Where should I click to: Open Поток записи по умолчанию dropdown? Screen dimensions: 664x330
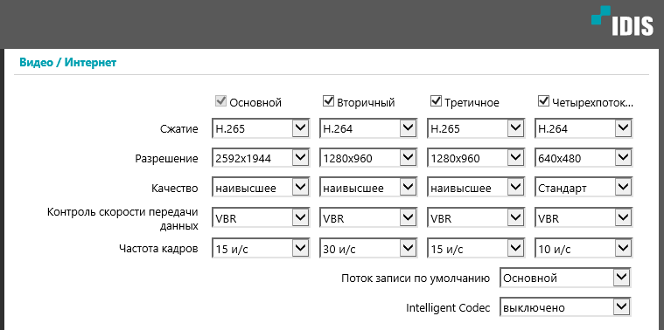coord(565,278)
